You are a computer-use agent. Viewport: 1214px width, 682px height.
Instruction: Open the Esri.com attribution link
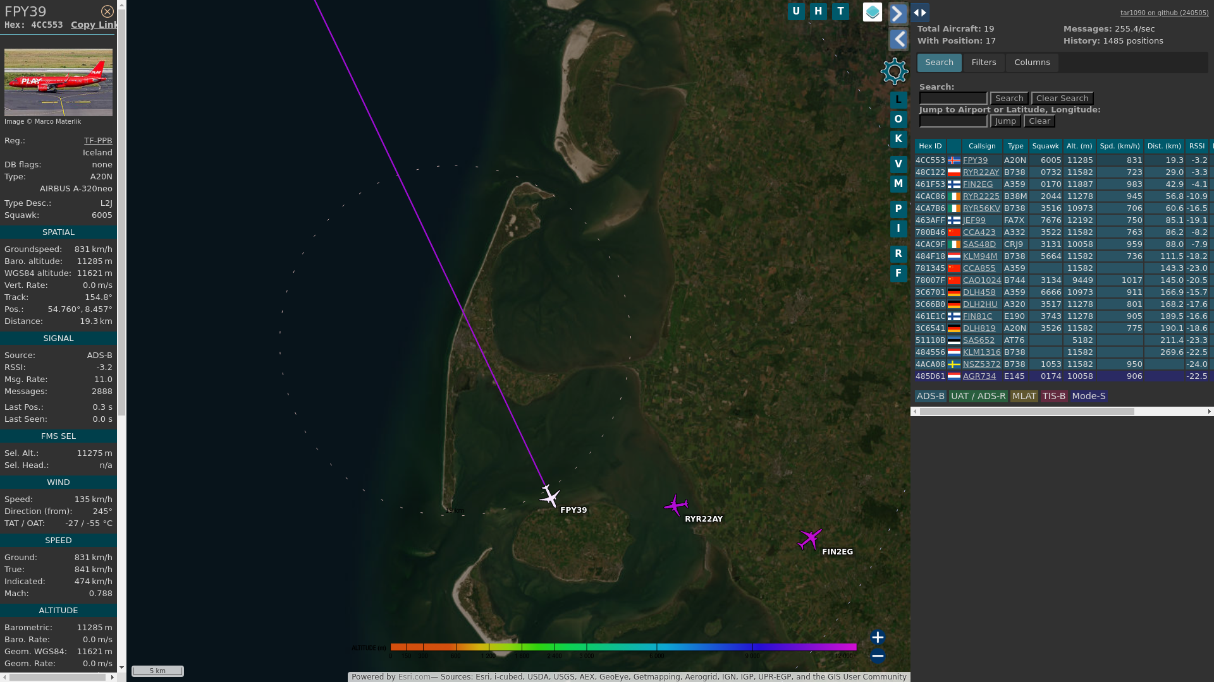tap(414, 677)
